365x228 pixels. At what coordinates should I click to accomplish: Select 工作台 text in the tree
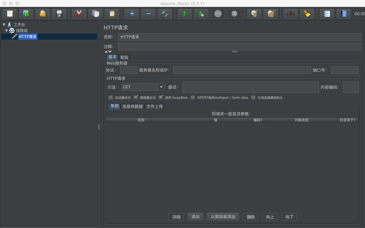(19, 24)
